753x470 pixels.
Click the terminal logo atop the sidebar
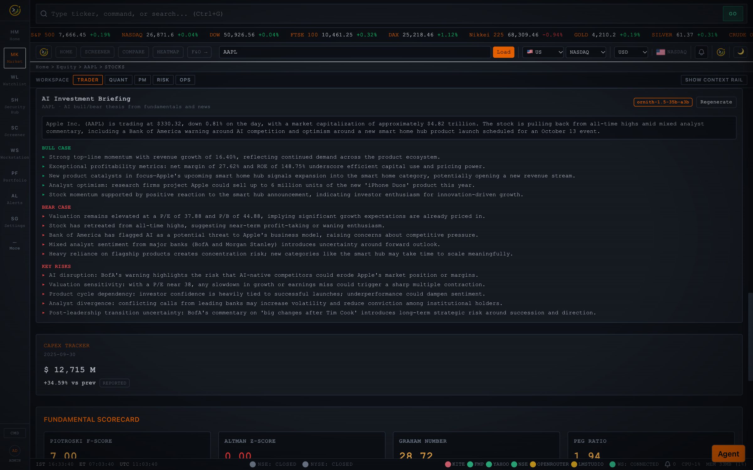15,10
